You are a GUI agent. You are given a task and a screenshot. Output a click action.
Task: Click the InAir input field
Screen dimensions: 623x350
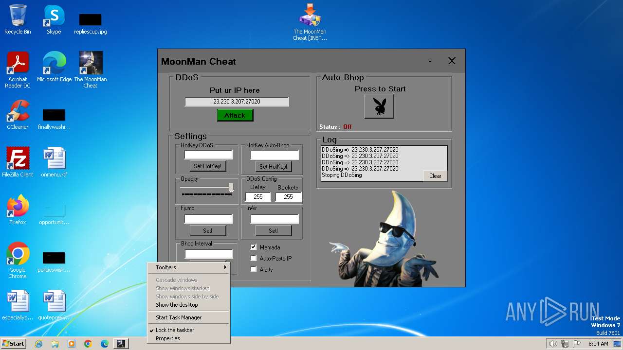275,219
